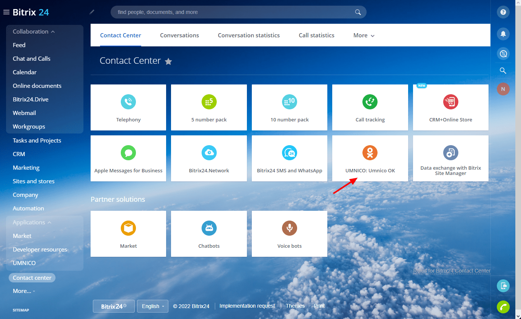Toggle the Contact Center favorite star
The height and width of the screenshot is (319, 521).
pyautogui.click(x=168, y=61)
